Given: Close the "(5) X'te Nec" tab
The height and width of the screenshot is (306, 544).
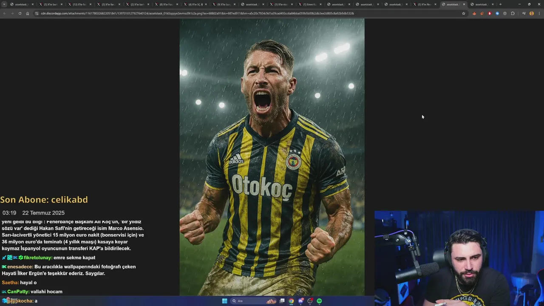Looking at the screenshot, I should 435,4.
